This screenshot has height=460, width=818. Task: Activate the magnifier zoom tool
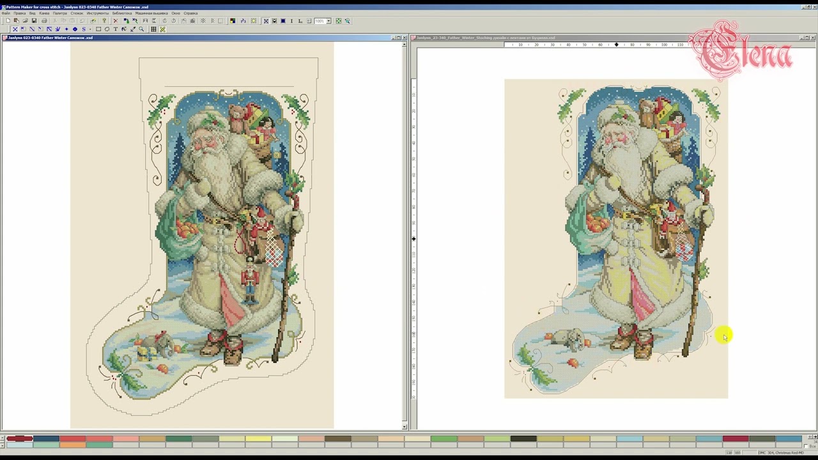tap(141, 29)
